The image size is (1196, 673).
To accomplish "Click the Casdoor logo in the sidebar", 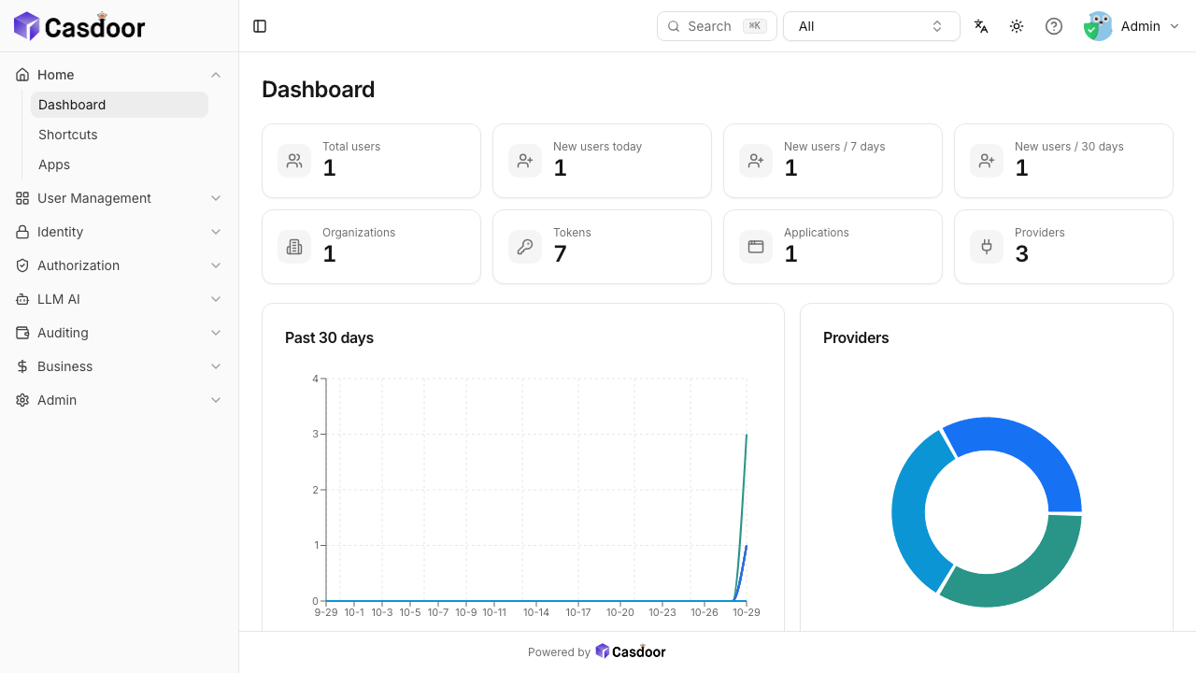I will coord(79,26).
